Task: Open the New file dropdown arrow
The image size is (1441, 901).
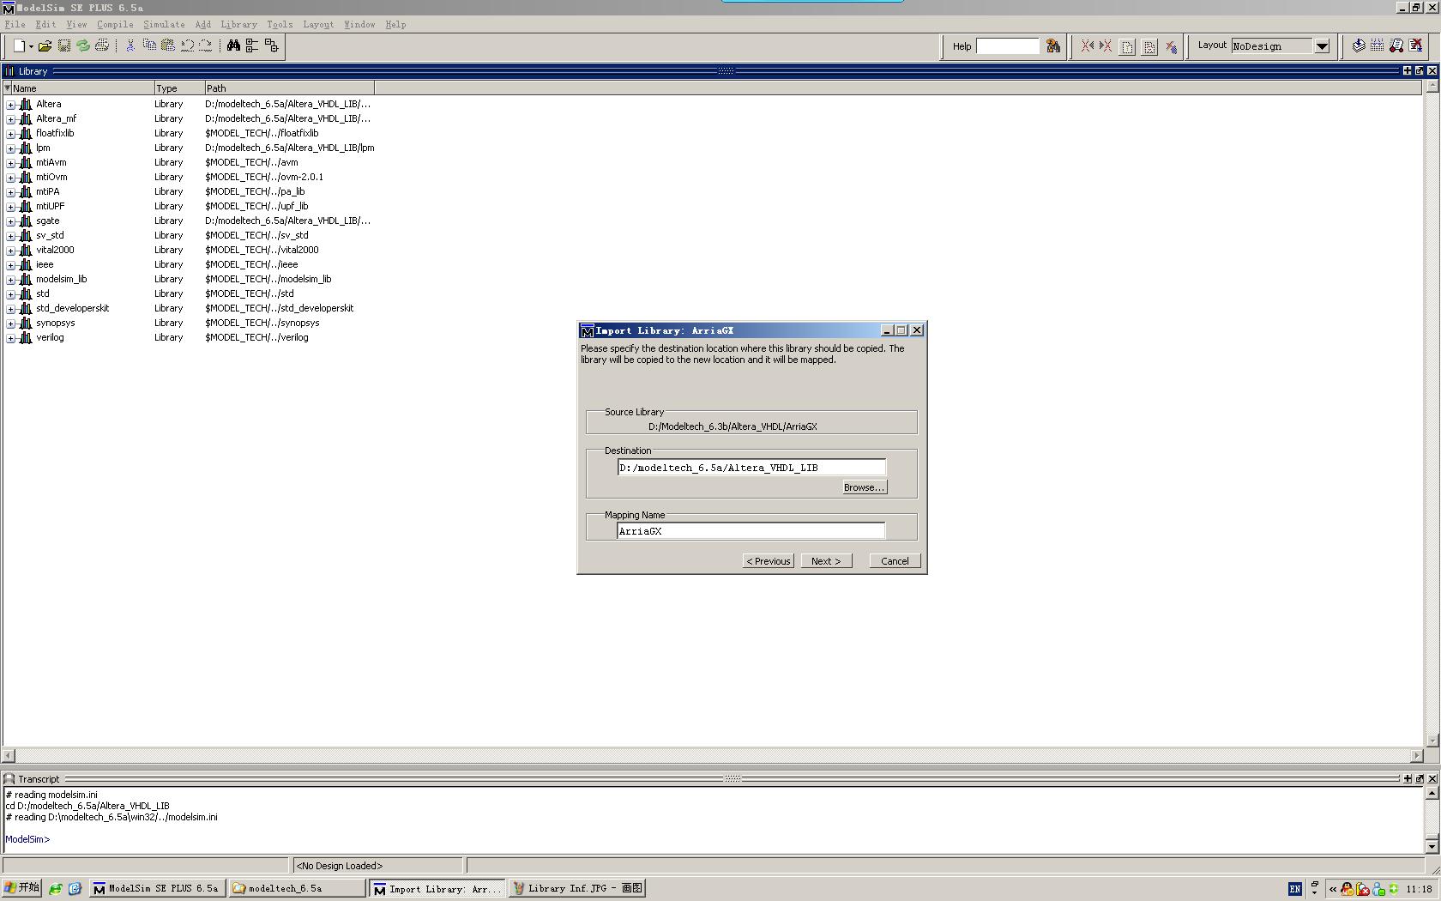Action: [31, 46]
